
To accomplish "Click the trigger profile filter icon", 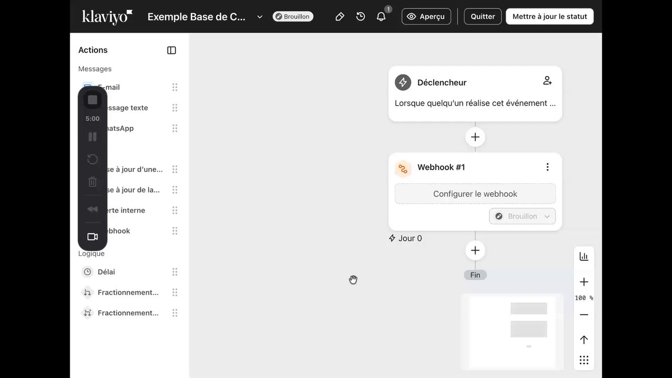I will pos(547,81).
